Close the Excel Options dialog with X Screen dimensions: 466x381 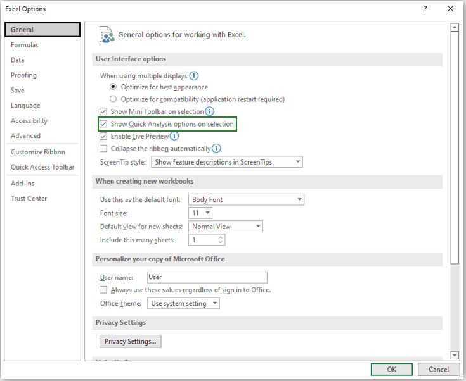pos(451,9)
